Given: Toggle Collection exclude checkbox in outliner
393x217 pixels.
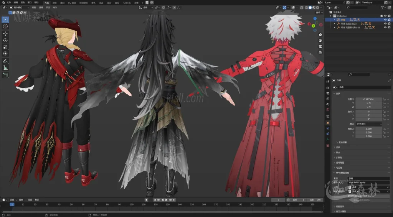Looking at the screenshot, I should tap(381, 16).
